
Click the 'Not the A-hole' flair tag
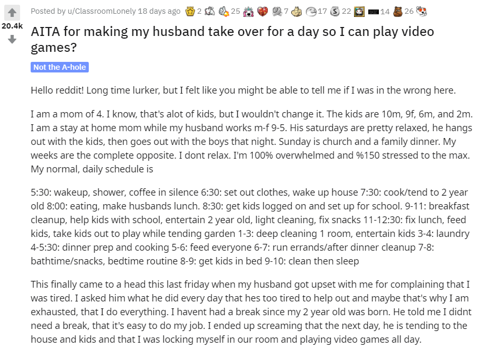(x=60, y=67)
